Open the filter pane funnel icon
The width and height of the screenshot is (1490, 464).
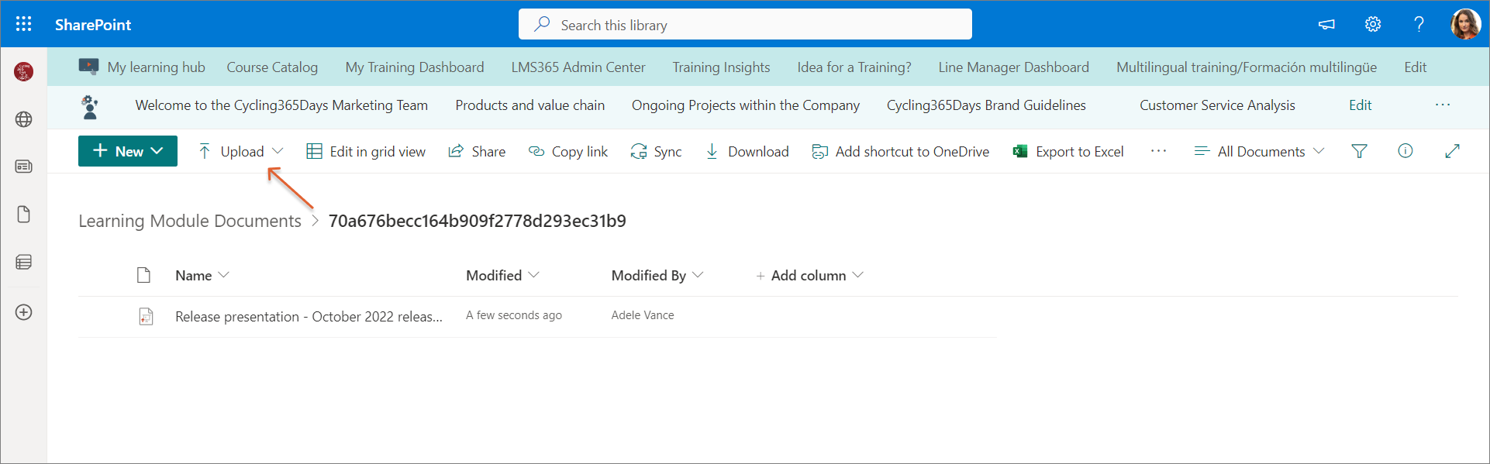(1359, 151)
